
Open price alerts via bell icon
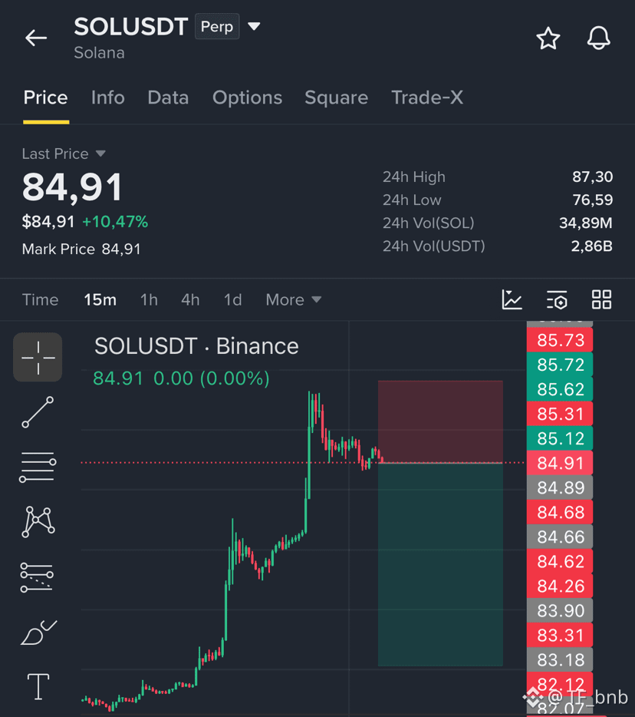[598, 38]
